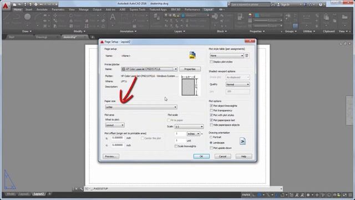Open the AutoCAD application menu logo button
355x200 pixels.
coord(6,6)
